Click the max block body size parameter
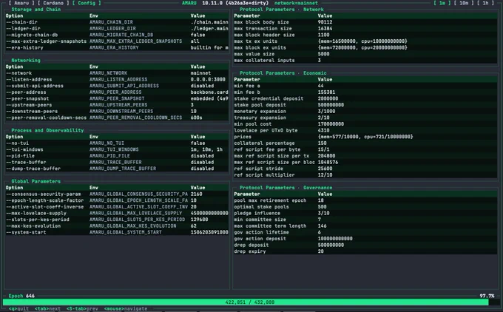This screenshot has width=503, height=312. coord(261,22)
